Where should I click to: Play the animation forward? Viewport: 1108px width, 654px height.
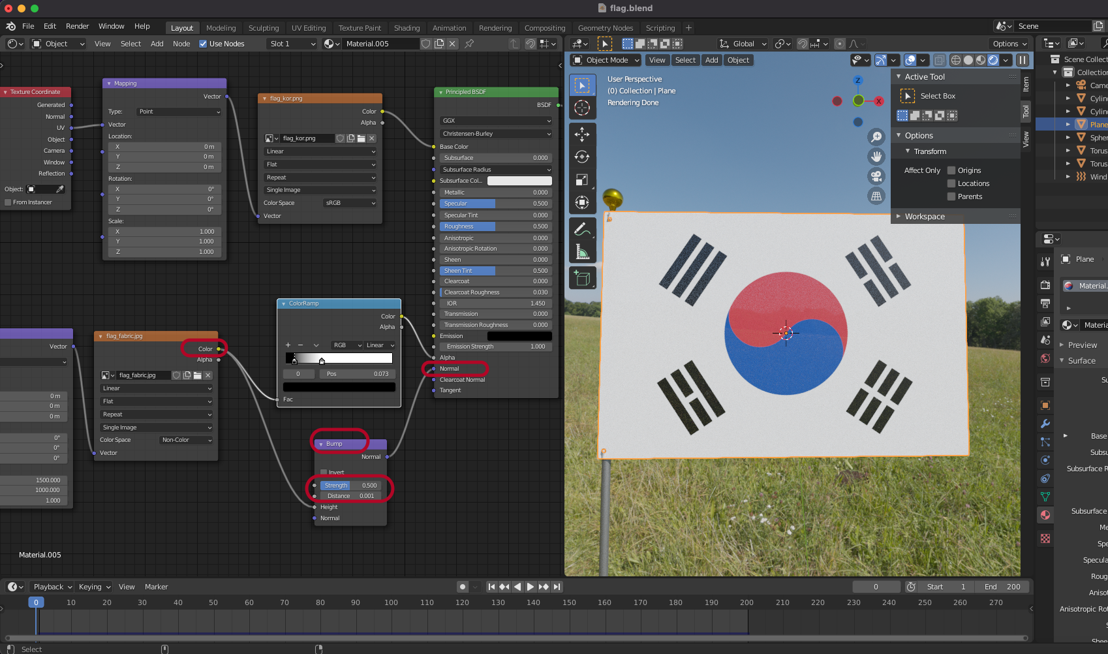(x=530, y=587)
